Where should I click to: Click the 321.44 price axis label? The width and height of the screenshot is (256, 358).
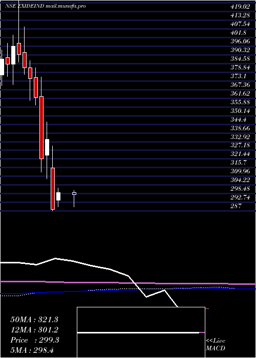pyautogui.click(x=240, y=154)
